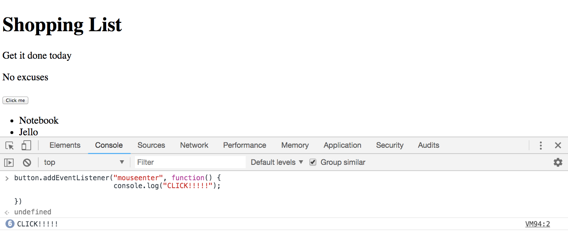The image size is (568, 231).
Task: Activate the inspect element picker icon
Action: click(10, 145)
